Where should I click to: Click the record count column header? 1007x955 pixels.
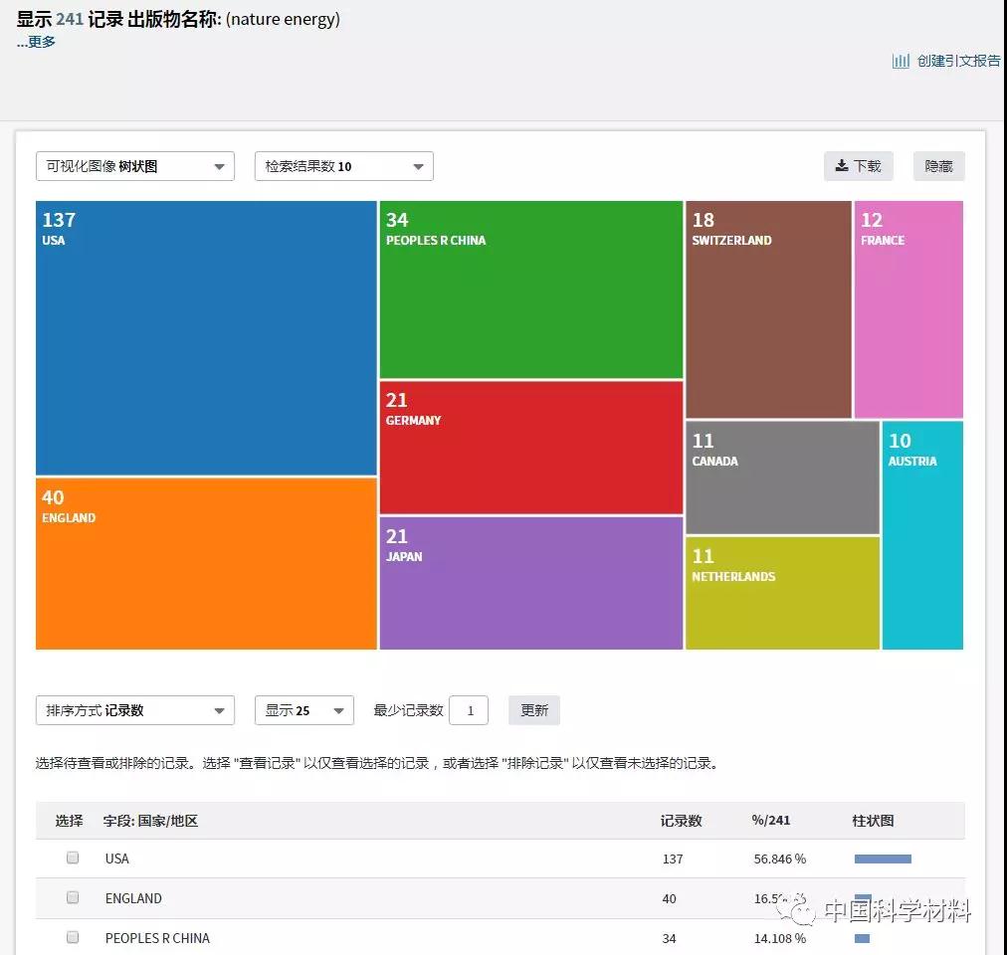[x=681, y=821]
